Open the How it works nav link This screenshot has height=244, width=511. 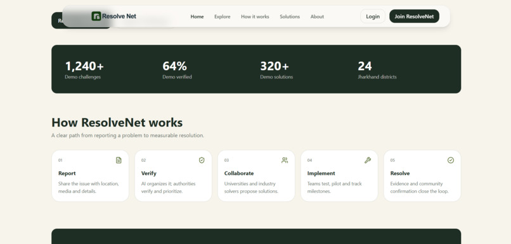point(255,16)
